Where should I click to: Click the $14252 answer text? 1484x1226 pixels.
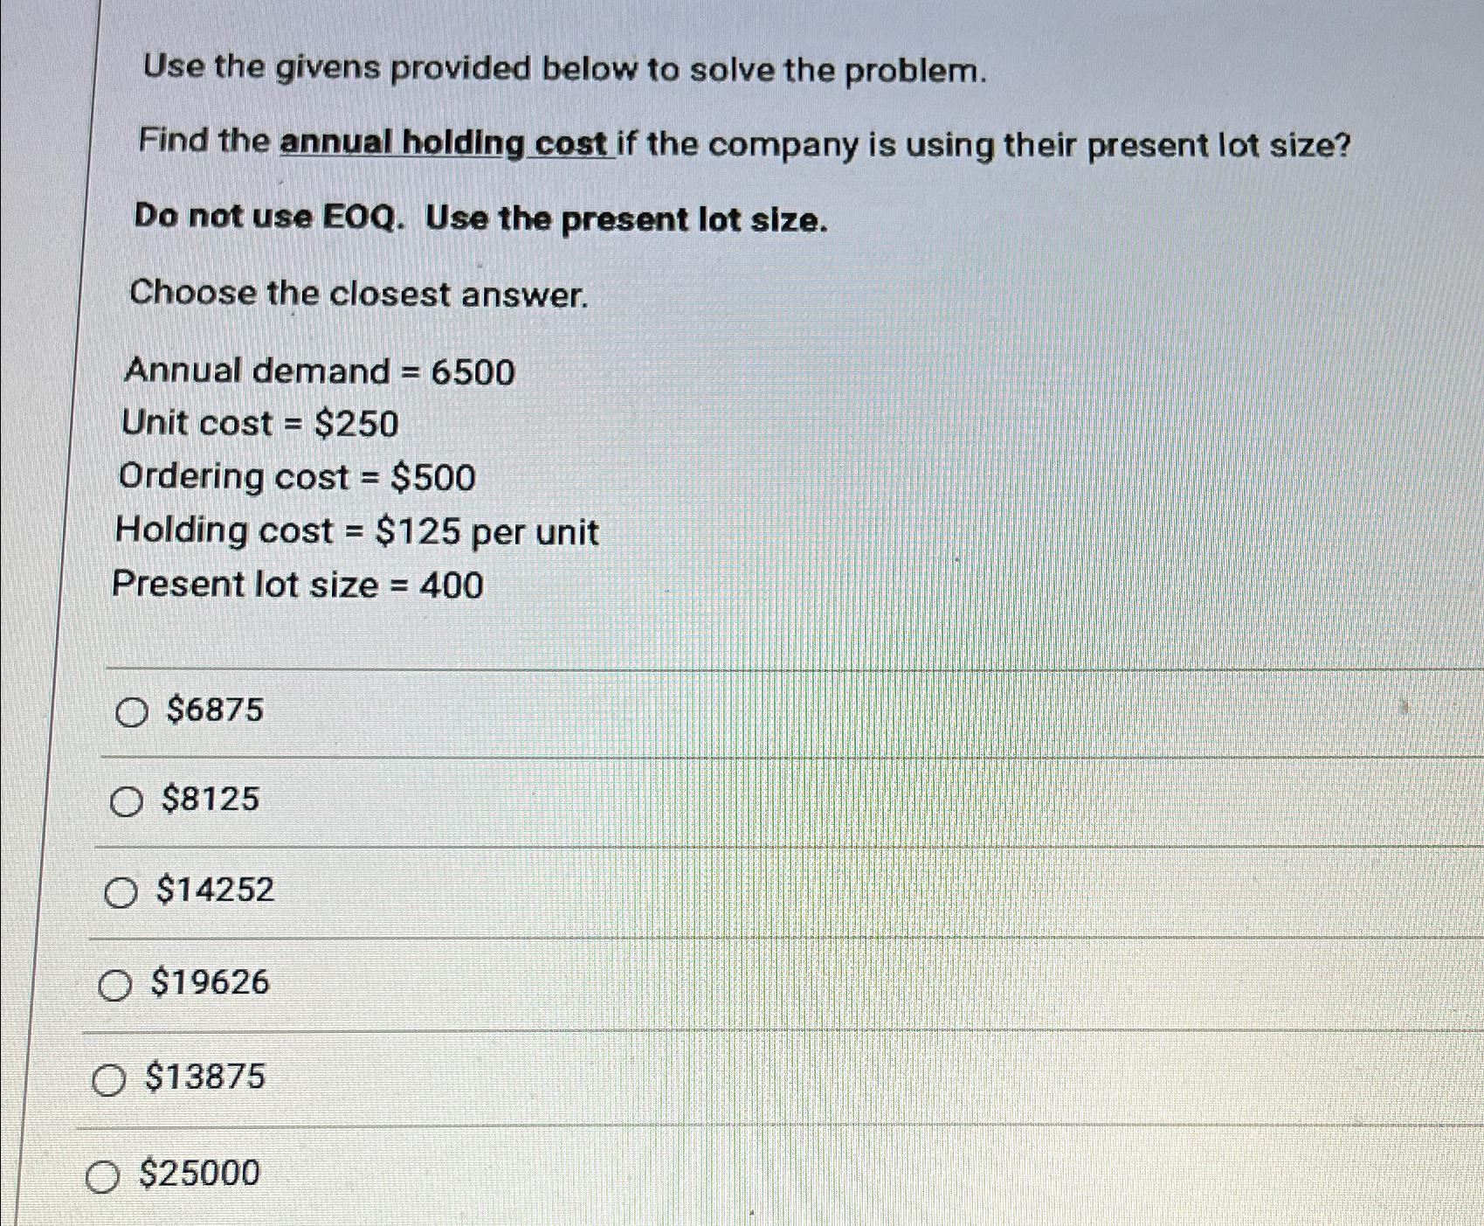click(215, 891)
